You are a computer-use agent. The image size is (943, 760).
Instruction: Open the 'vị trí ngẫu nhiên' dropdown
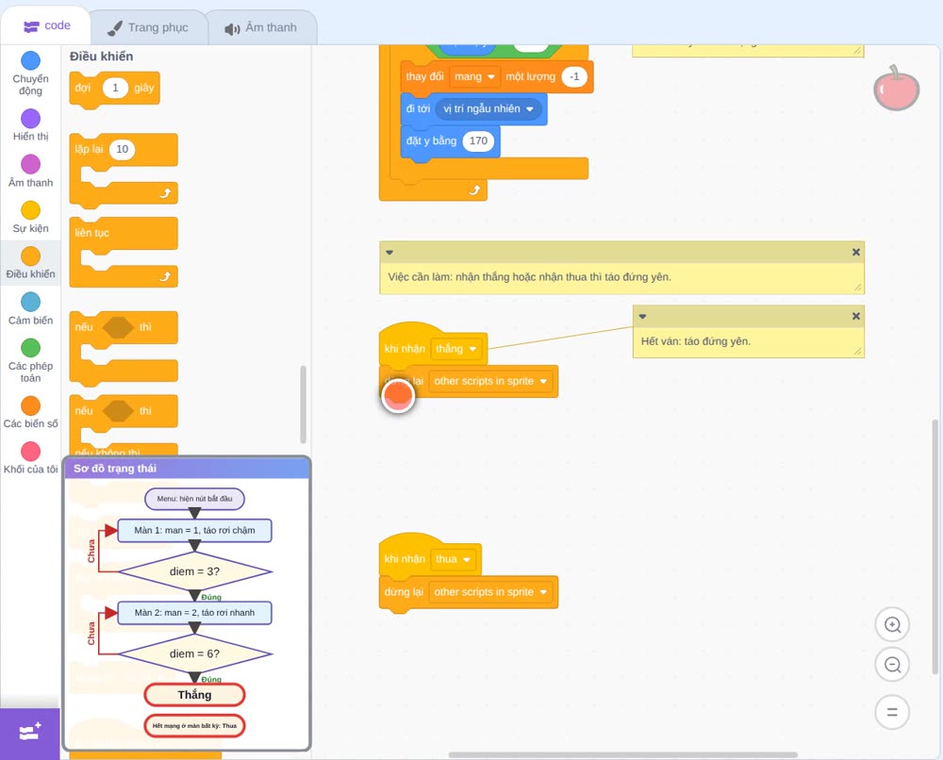(x=488, y=108)
